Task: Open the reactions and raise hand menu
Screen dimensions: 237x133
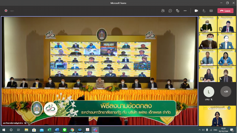Action: pos(177,11)
